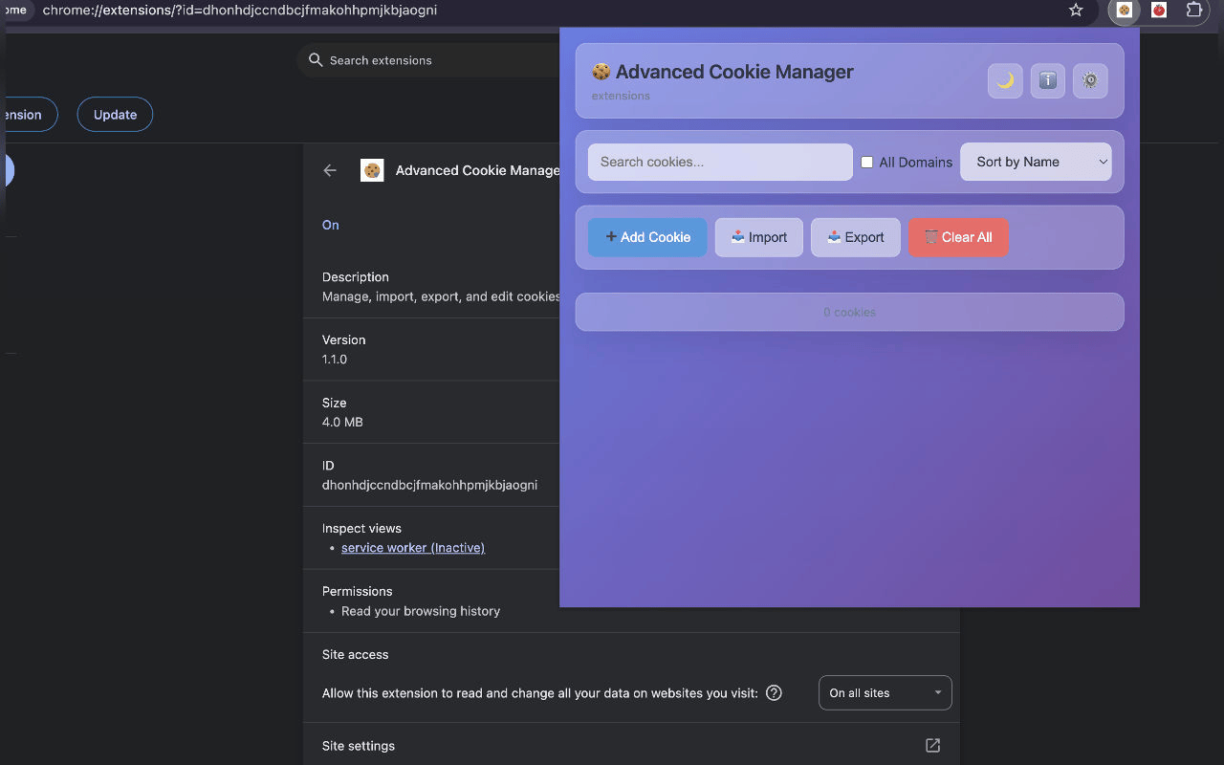Go back using the arrow beside Advanced Cookie Manager
Viewport: 1224px width, 765px height.
coord(330,170)
